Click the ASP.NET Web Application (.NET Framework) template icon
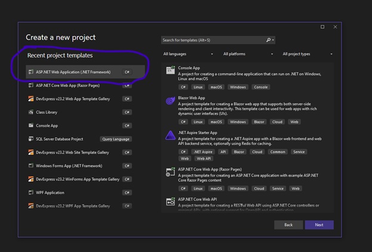The width and height of the screenshot is (372, 252). [31, 72]
